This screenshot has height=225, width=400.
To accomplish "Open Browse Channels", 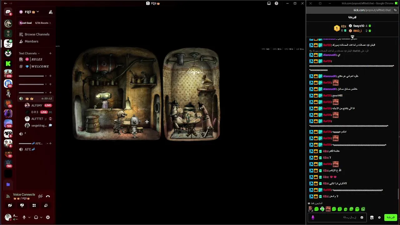I will (34, 34).
